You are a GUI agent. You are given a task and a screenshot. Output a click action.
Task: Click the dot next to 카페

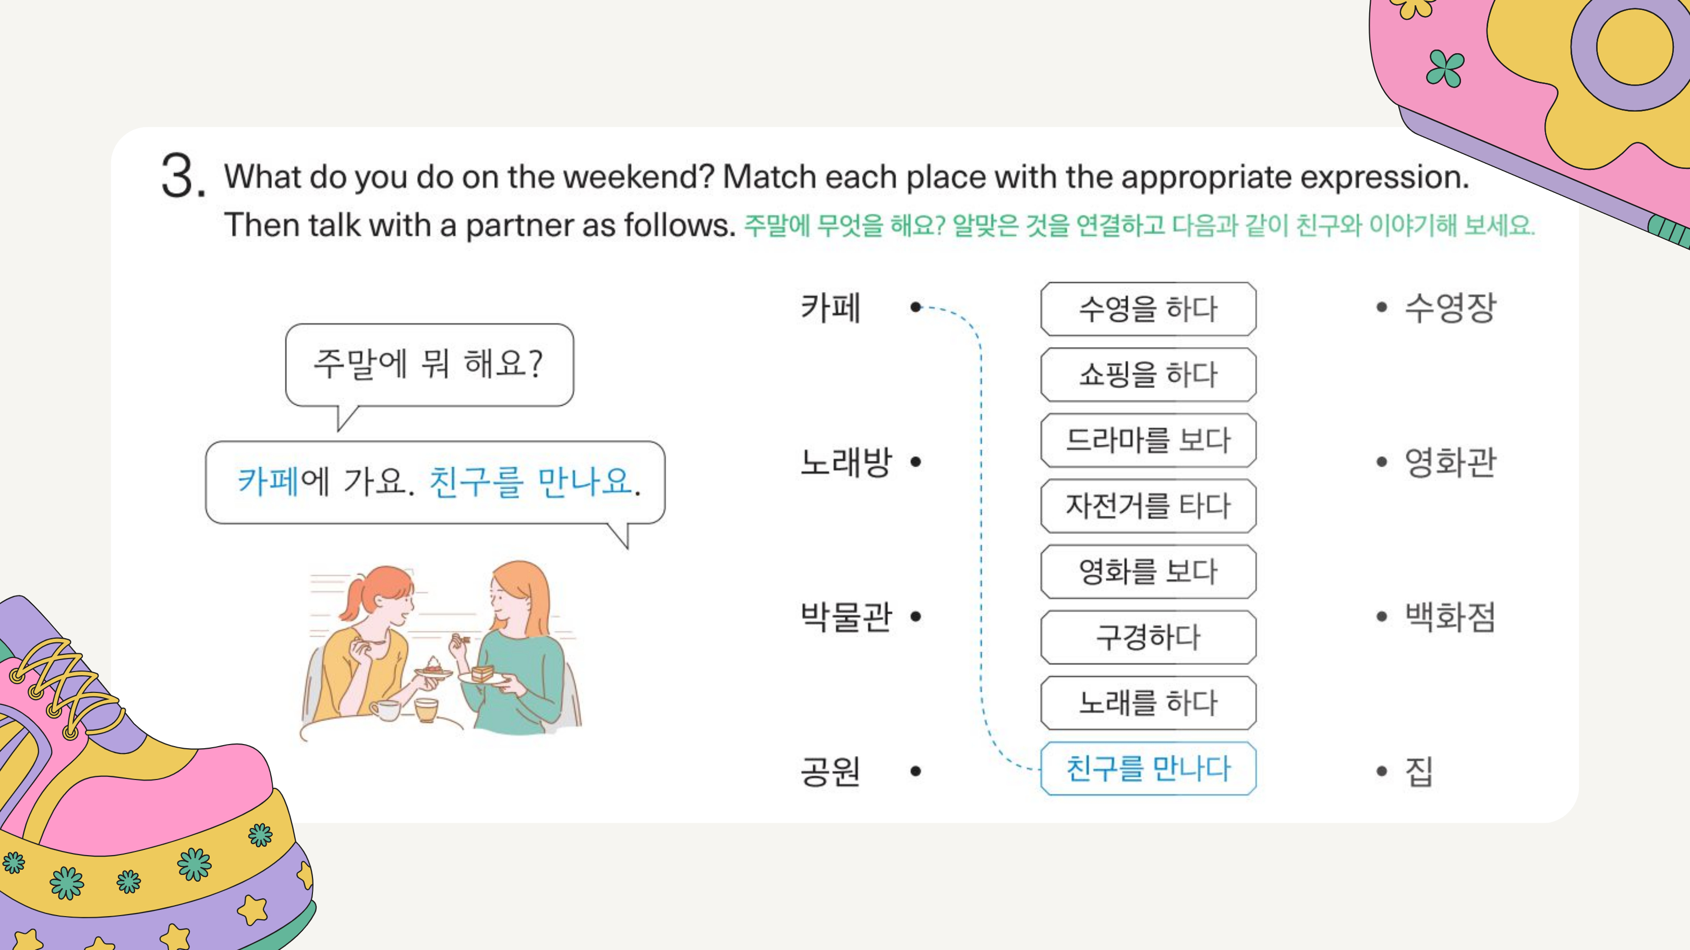pyautogui.click(x=916, y=307)
